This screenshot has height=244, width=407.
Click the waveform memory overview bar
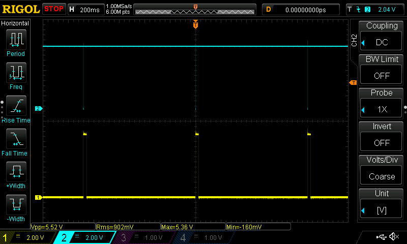click(x=195, y=10)
